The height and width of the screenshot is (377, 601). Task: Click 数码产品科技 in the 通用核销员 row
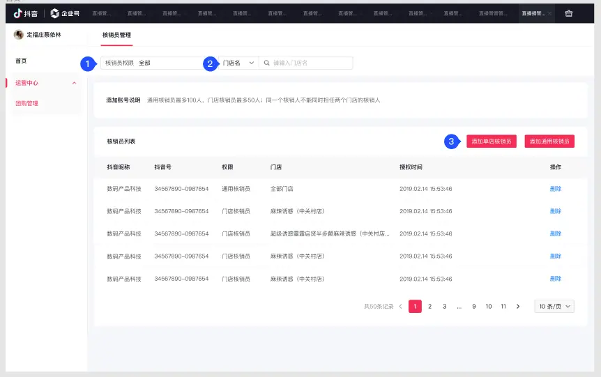tap(124, 189)
